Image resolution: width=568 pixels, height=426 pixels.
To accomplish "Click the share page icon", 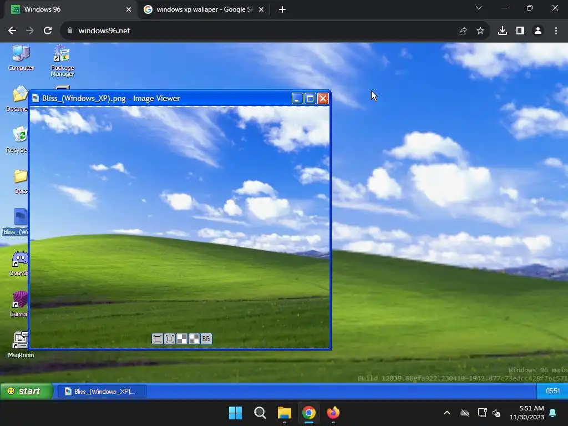I will pos(463,31).
